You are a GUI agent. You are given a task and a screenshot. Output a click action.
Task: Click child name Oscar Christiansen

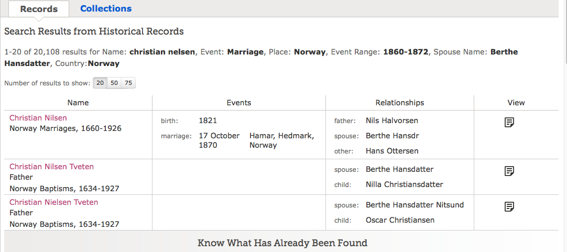pos(400,220)
